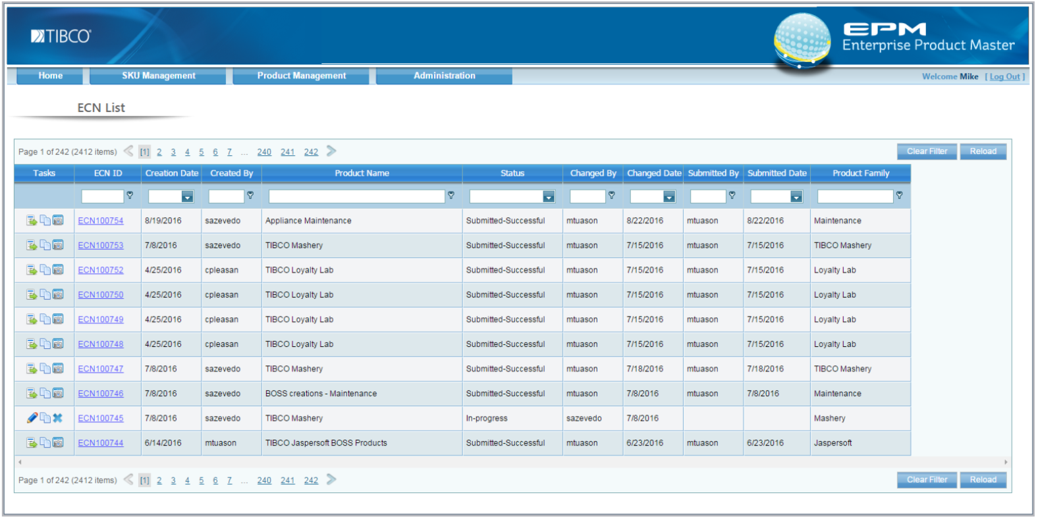Go to next page using top arrow
The image size is (1038, 520).
pyautogui.click(x=331, y=151)
